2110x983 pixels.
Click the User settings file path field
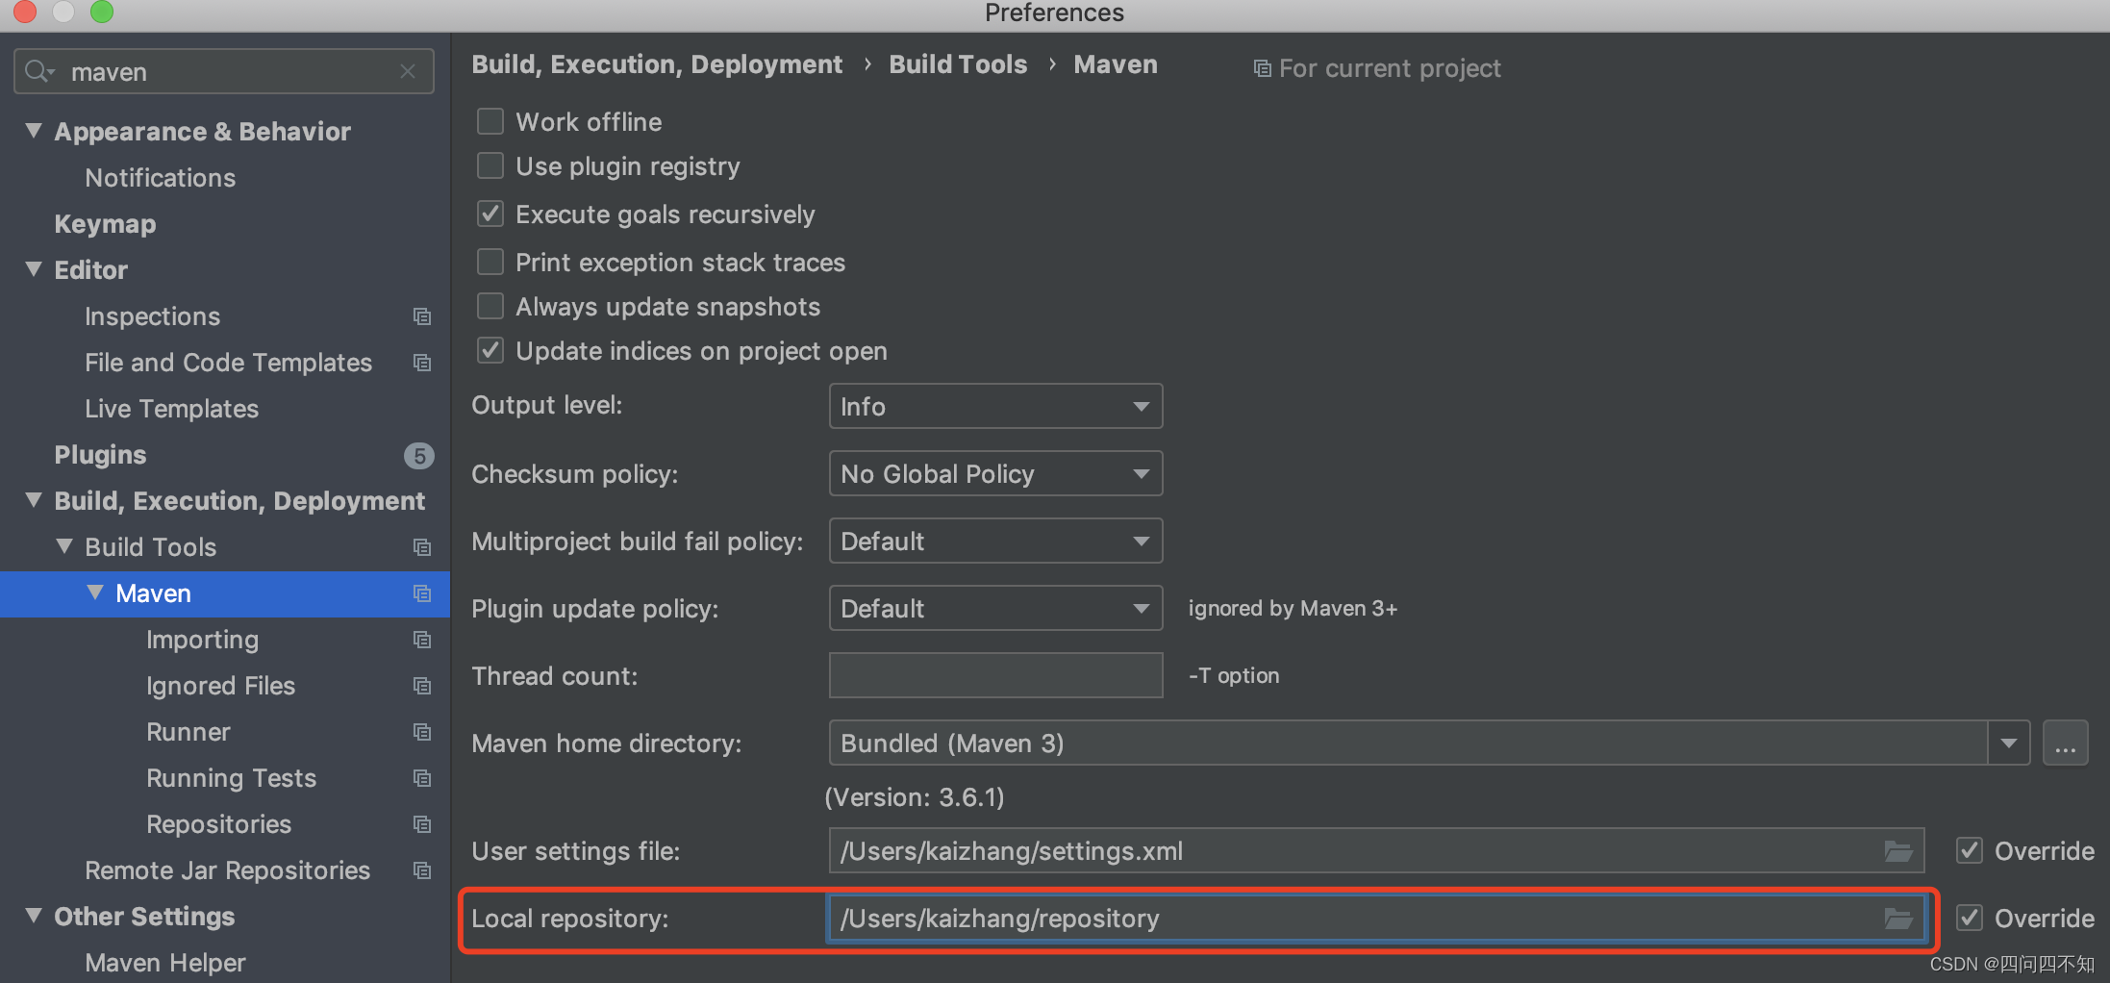[x=1375, y=850]
